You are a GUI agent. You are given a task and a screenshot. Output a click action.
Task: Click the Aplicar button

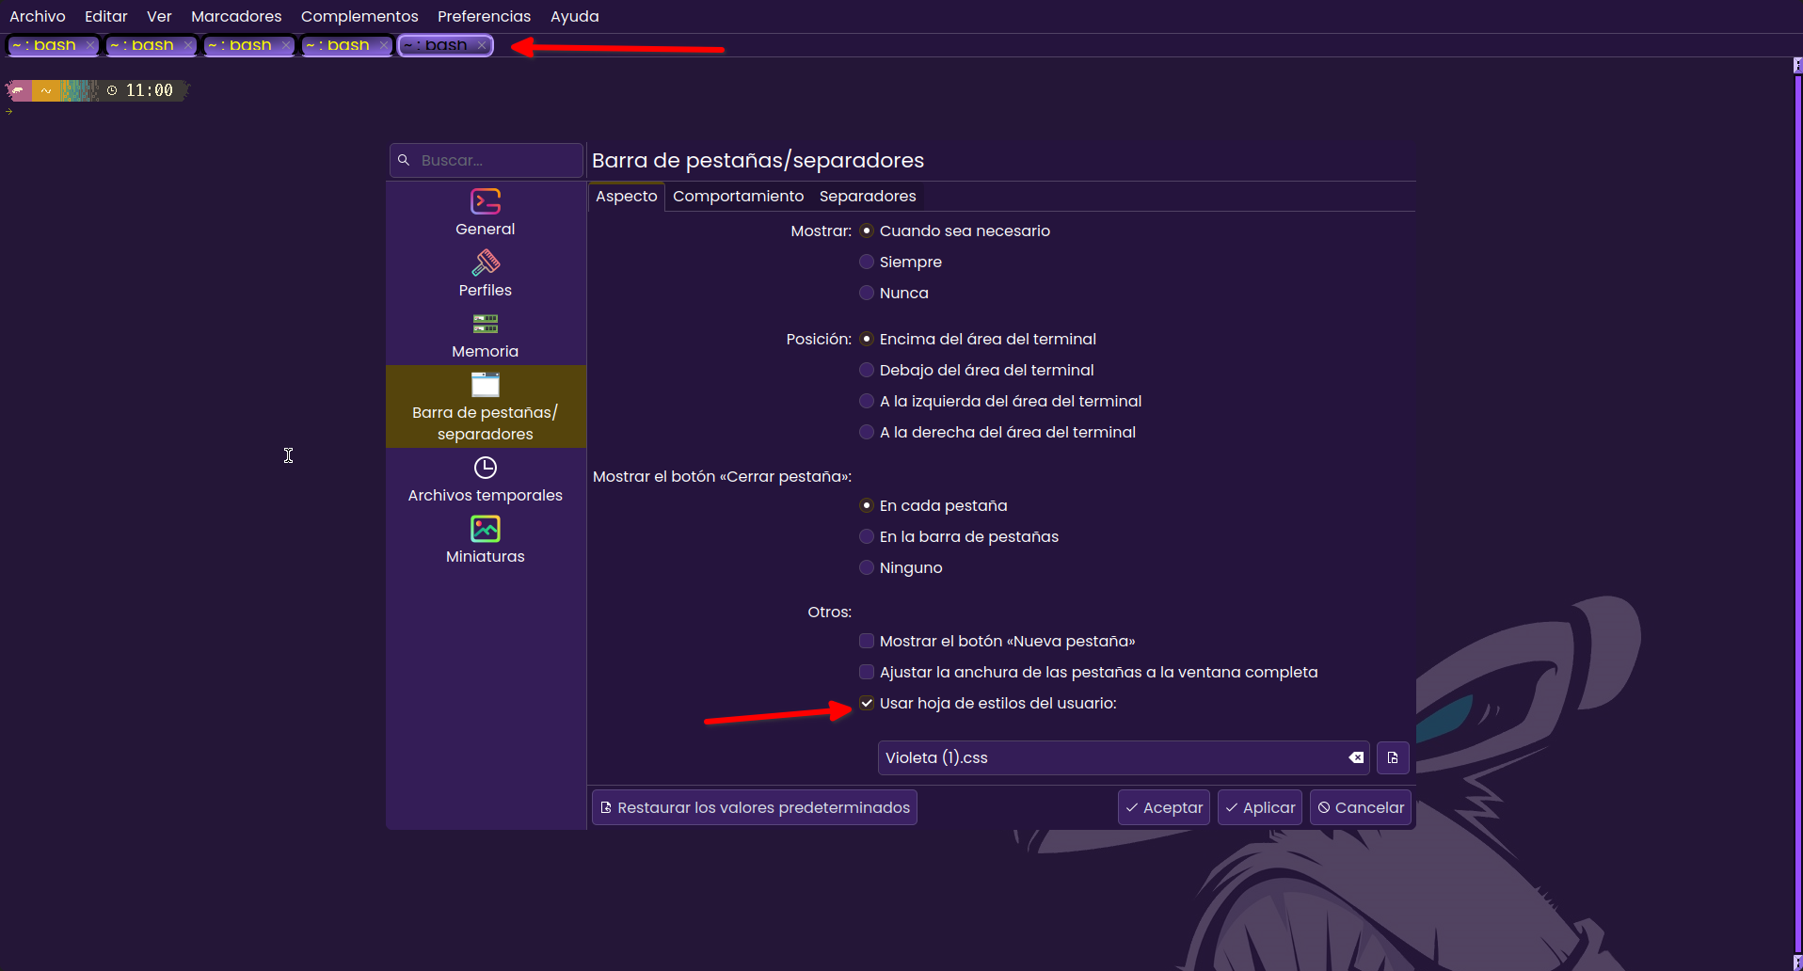click(1259, 807)
